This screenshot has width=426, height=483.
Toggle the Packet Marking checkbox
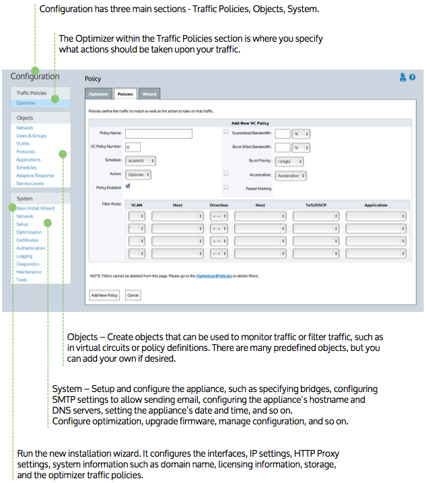[x=226, y=187]
